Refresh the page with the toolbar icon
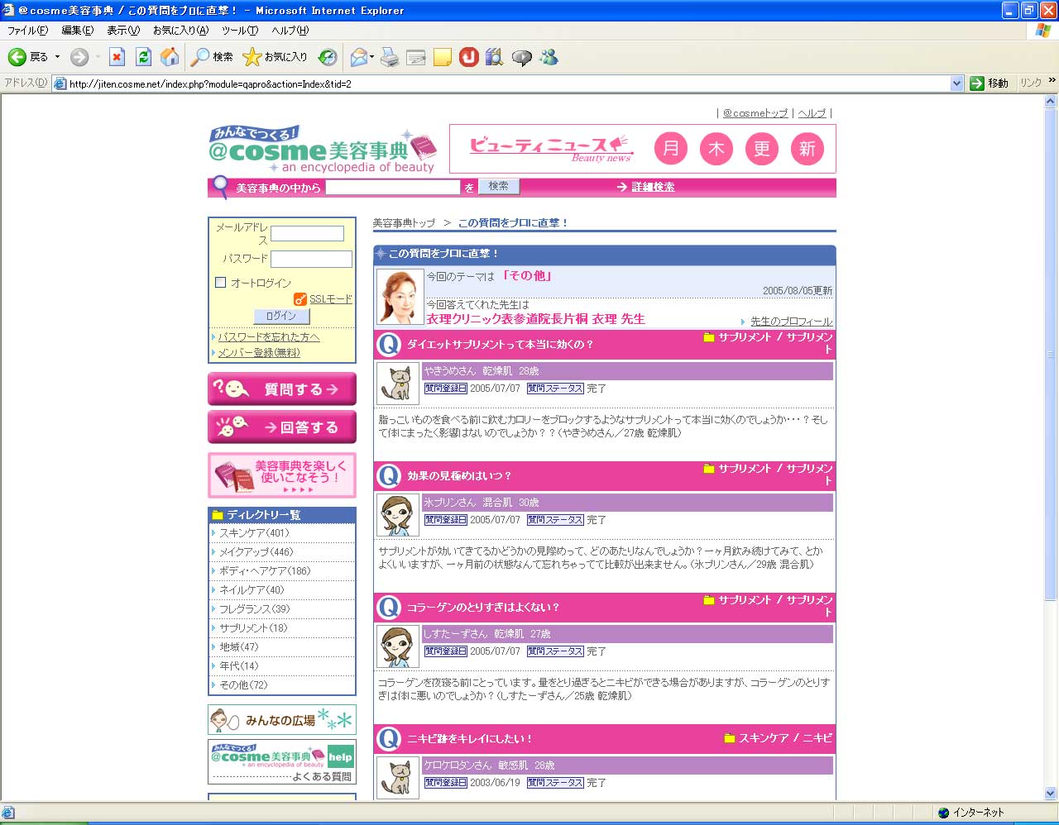The height and width of the screenshot is (825, 1059). 143,57
